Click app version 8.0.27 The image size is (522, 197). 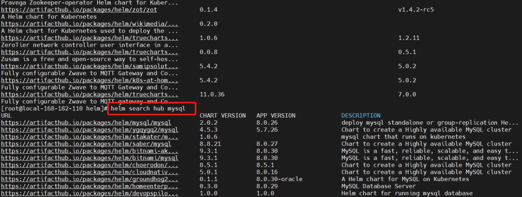coord(267,144)
